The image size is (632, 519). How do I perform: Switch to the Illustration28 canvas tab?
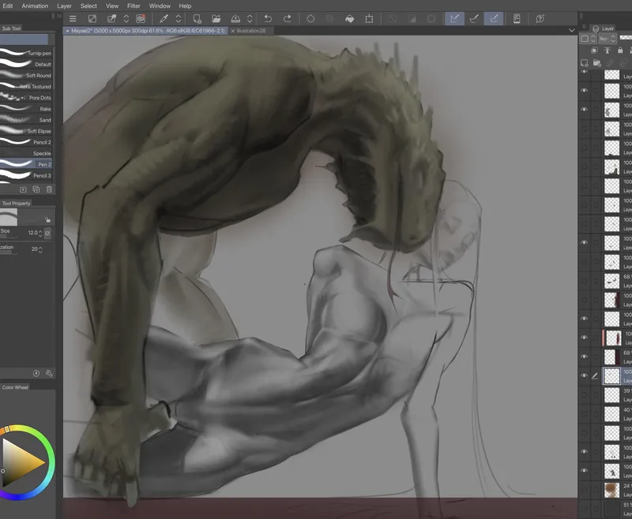[251, 31]
